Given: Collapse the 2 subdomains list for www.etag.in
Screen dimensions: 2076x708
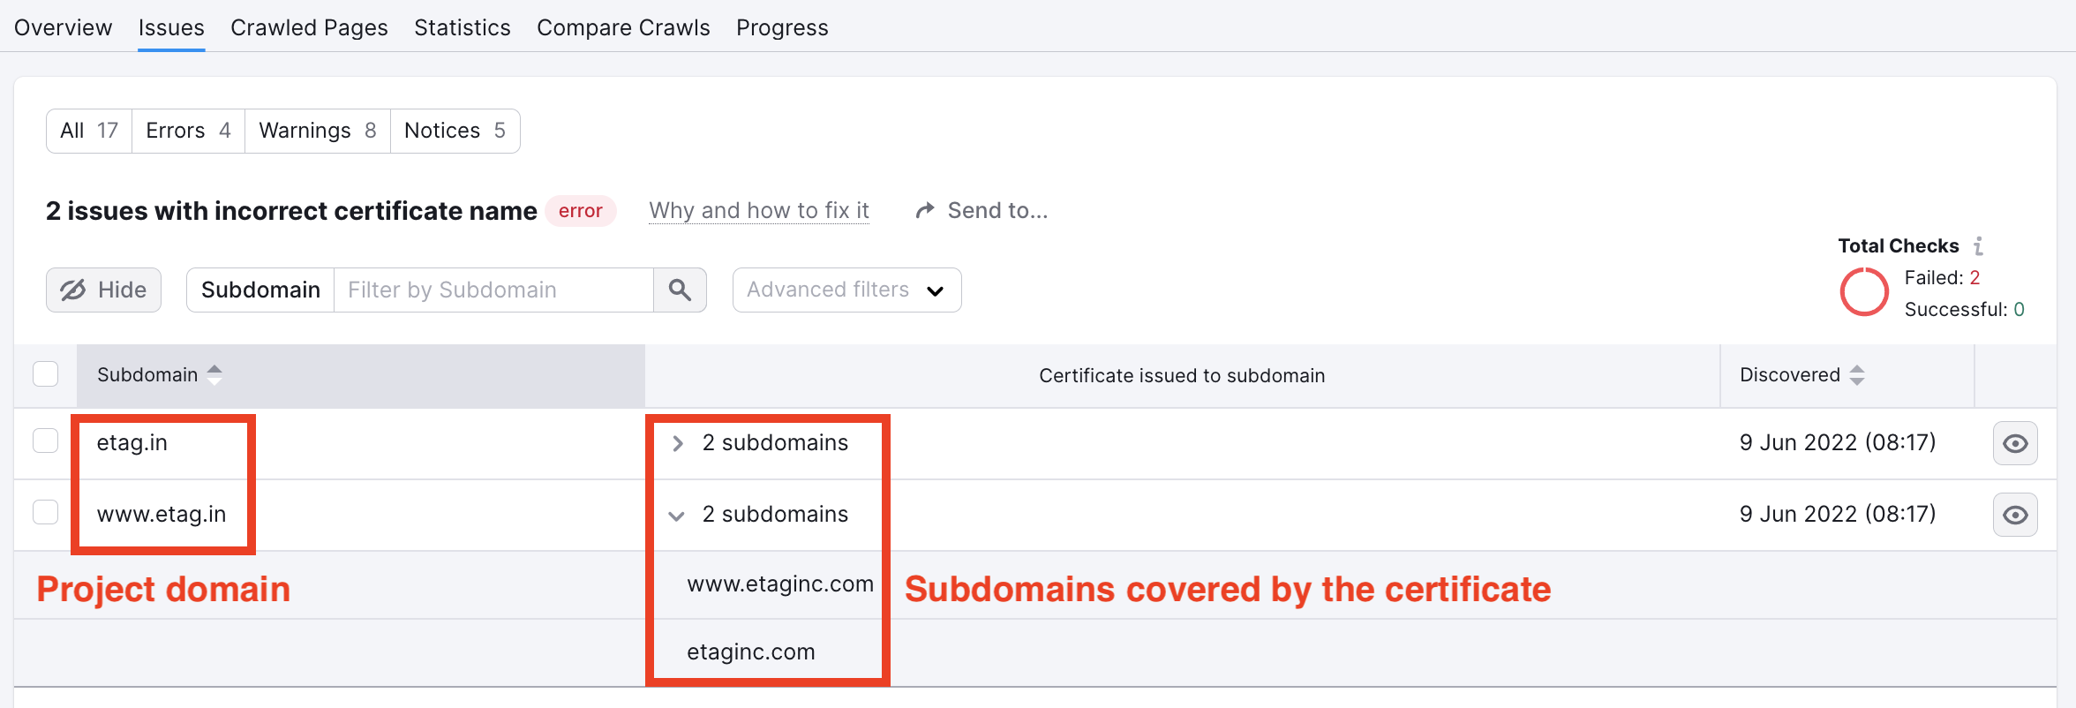Looking at the screenshot, I should tap(677, 516).
